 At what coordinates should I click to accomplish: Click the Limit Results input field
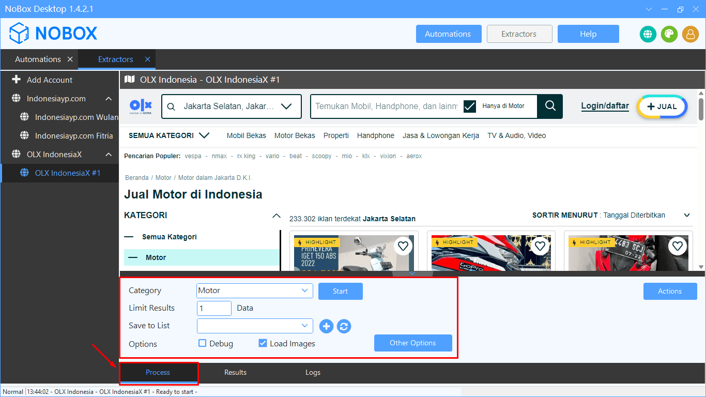(x=213, y=308)
